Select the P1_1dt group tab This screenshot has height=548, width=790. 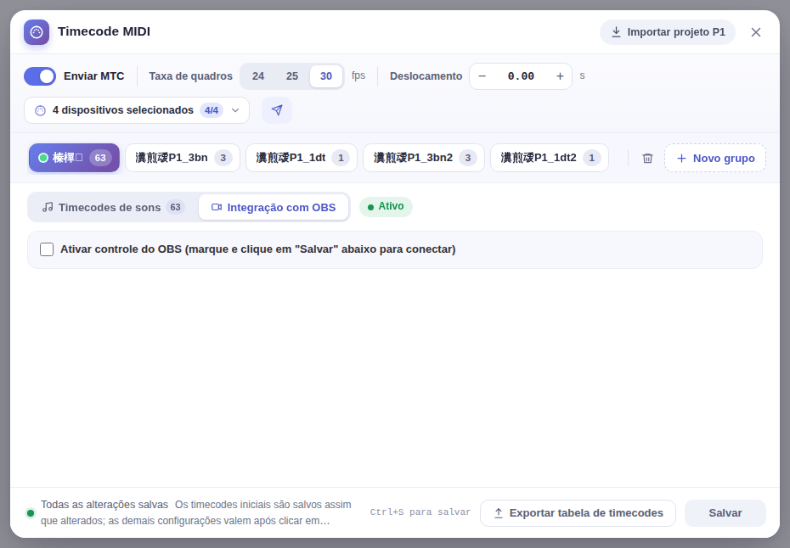[x=302, y=158]
